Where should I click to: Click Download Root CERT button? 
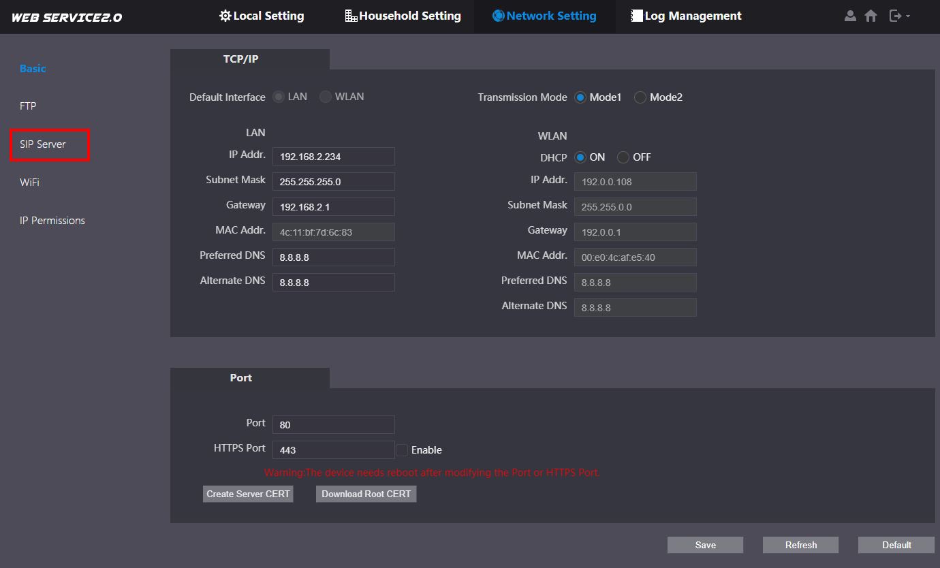point(366,494)
